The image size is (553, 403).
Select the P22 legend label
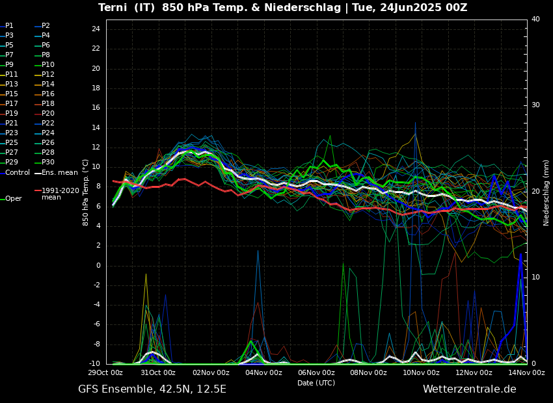(47, 123)
